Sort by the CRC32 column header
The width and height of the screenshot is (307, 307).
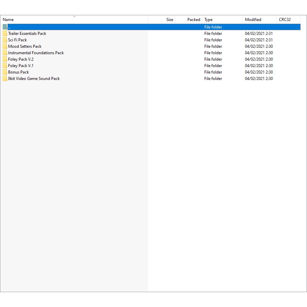tap(285, 20)
